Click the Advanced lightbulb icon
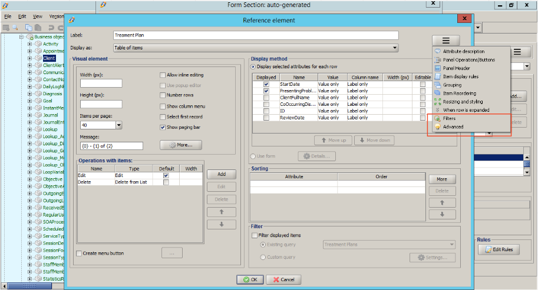This screenshot has width=538, height=290. tap(437, 126)
